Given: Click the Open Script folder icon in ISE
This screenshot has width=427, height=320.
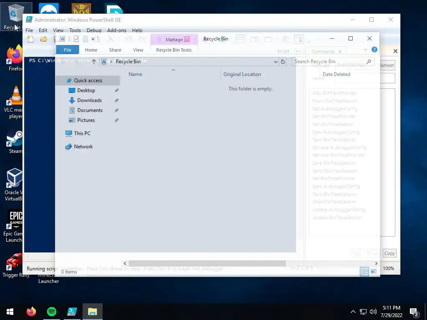Looking at the screenshot, I should pos(43,39).
